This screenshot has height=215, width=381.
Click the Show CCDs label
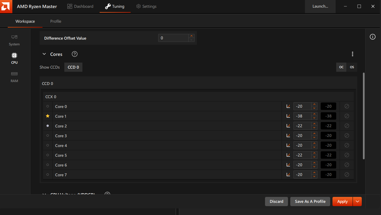click(x=50, y=67)
